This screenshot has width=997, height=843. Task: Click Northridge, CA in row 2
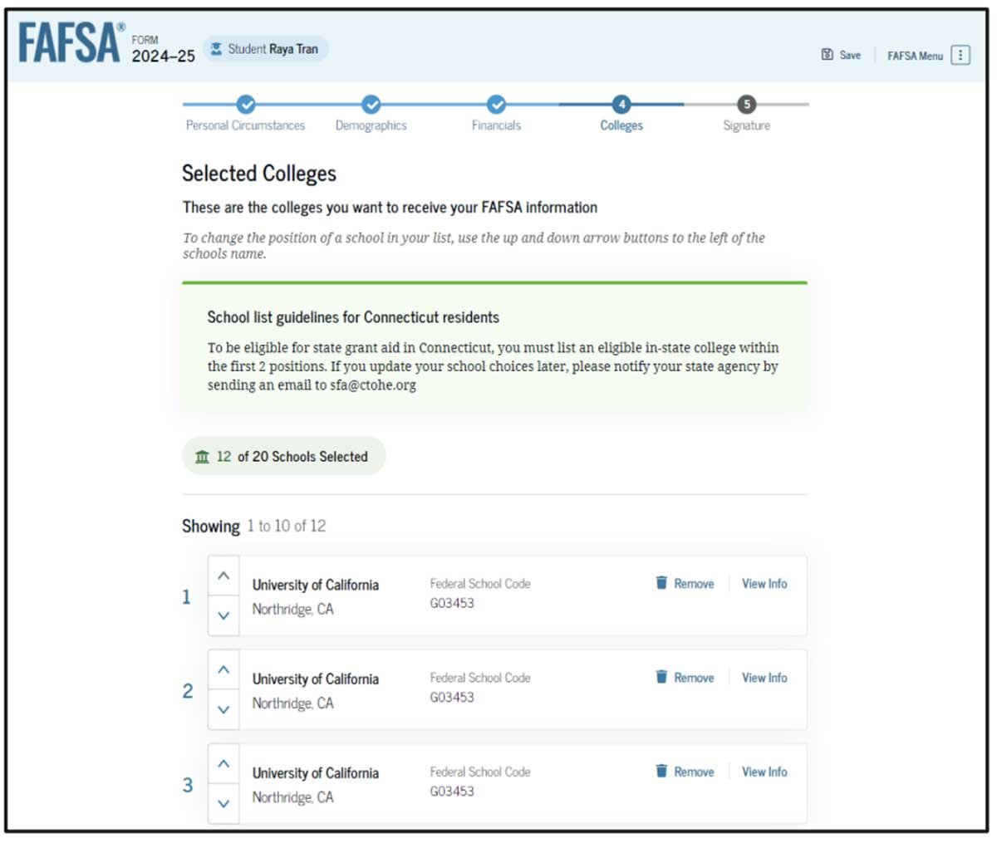tap(292, 703)
